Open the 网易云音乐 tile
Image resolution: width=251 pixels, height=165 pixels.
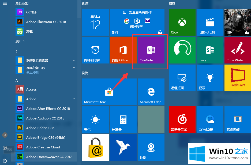182,120
